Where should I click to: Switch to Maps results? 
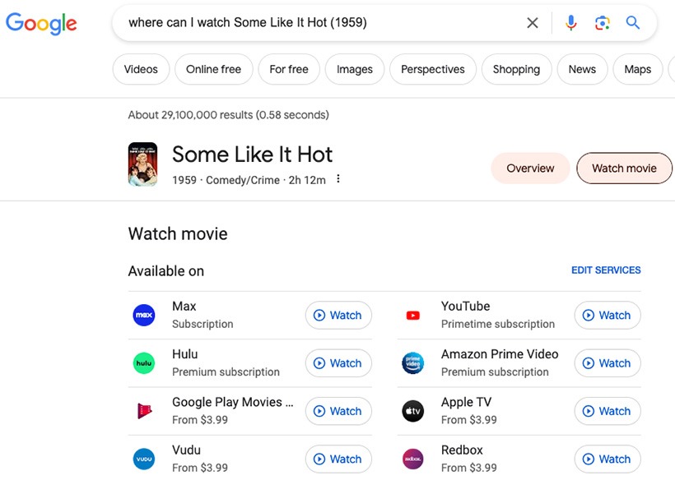[x=638, y=69]
